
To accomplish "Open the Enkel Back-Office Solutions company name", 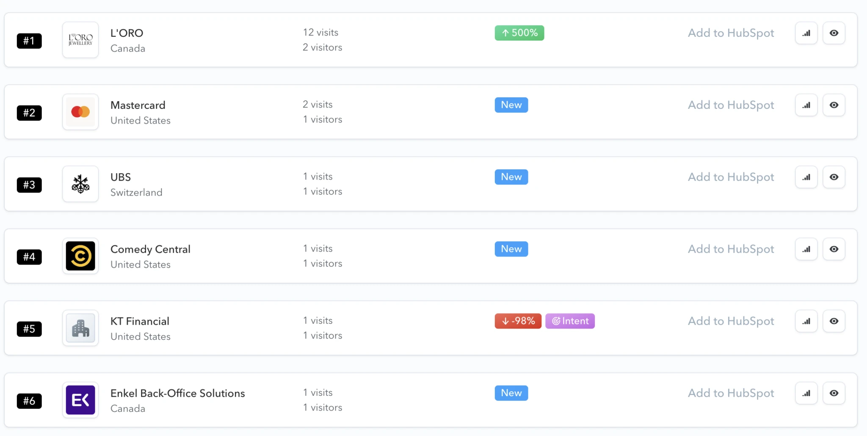I will (178, 393).
